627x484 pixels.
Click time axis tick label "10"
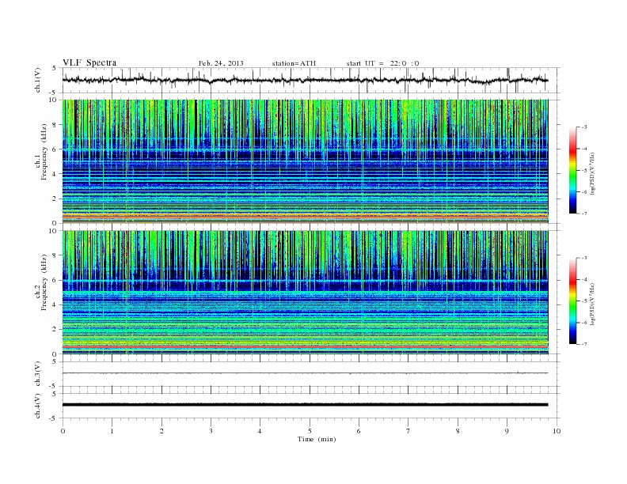(557, 431)
